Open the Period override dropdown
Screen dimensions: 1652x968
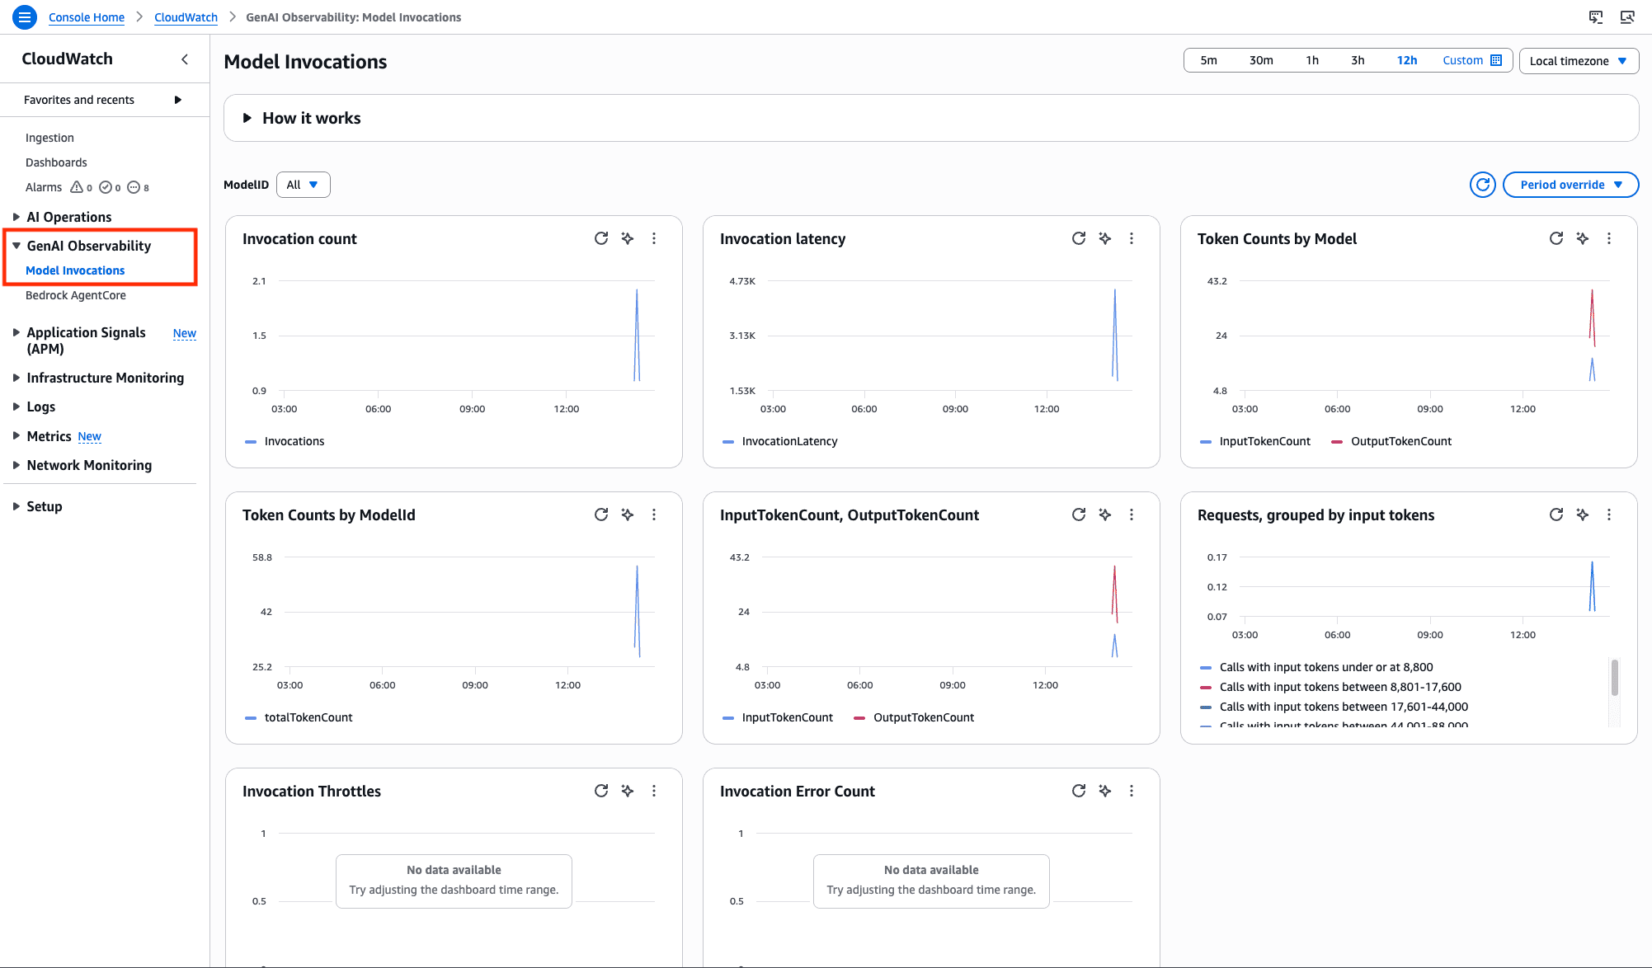(1570, 184)
